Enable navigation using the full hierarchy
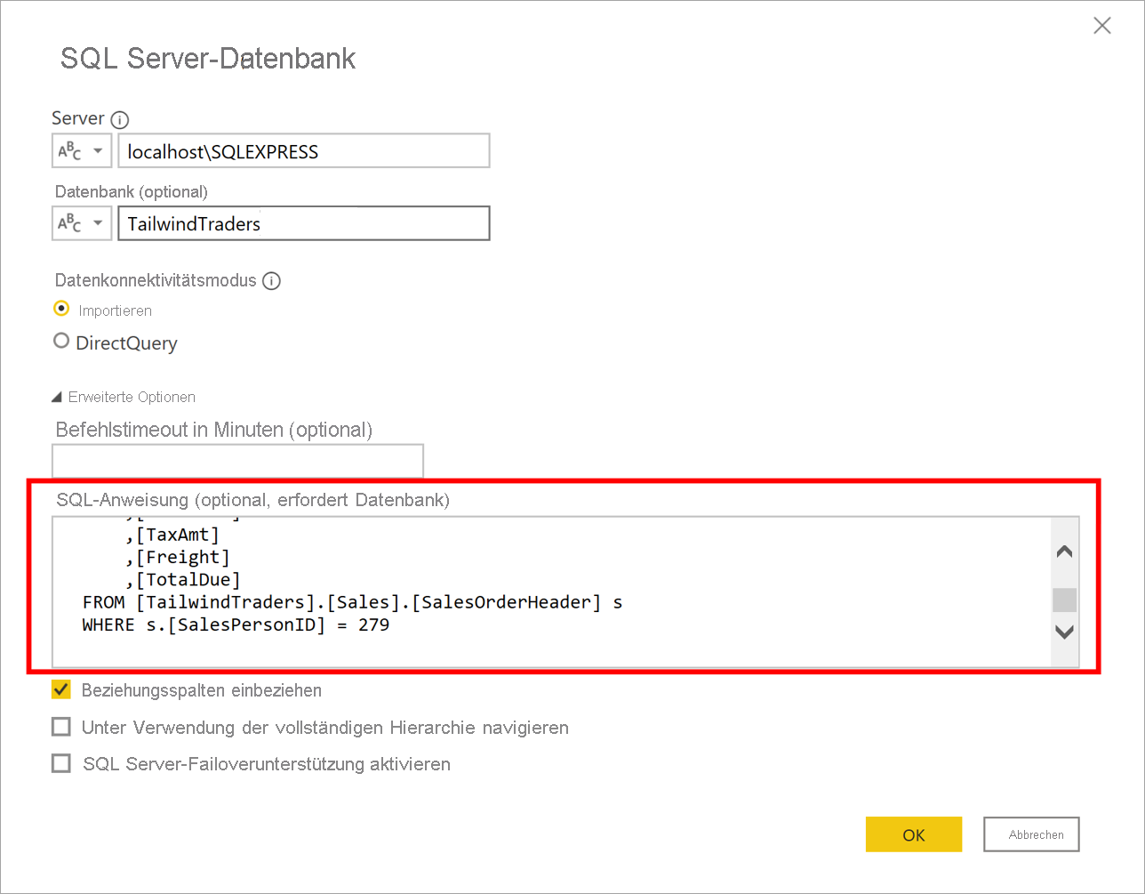The width and height of the screenshot is (1145, 894). 61,727
